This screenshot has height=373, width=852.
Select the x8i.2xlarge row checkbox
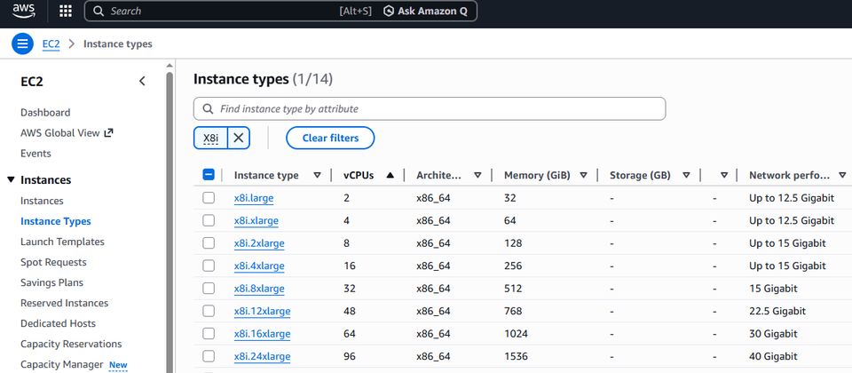coord(209,243)
